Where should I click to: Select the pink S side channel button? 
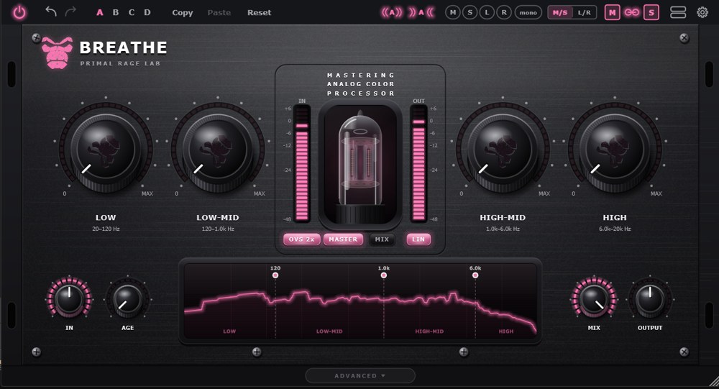651,12
